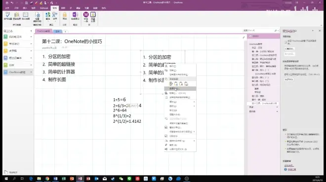Expand the page to full view arrow icon
The image size is (326, 182).
coord(244,37)
